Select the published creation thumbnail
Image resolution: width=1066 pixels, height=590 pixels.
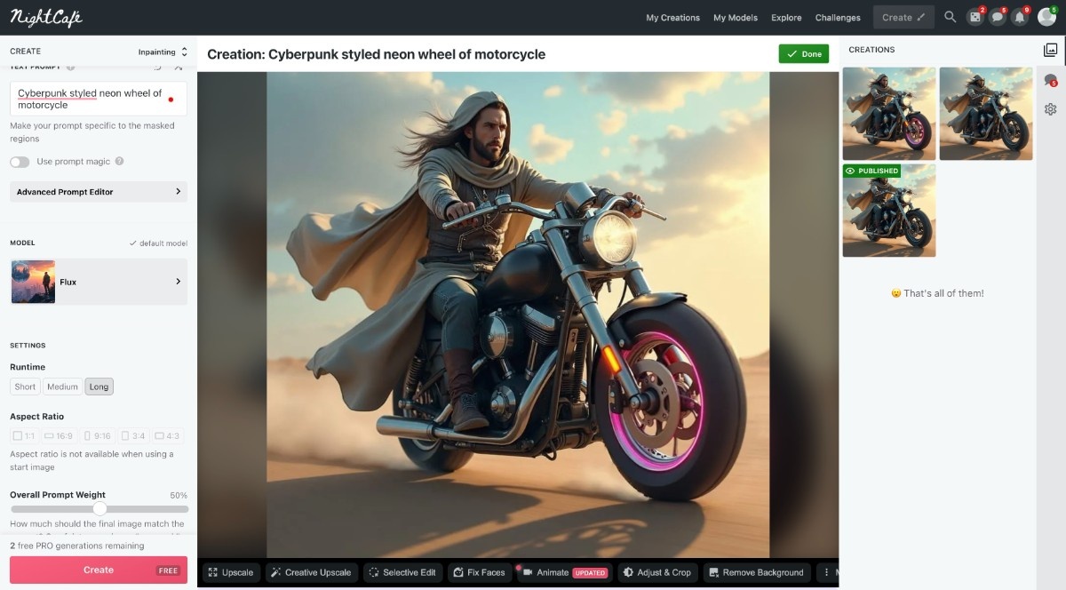coord(888,211)
